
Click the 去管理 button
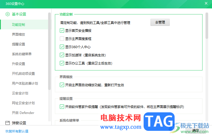160,22
